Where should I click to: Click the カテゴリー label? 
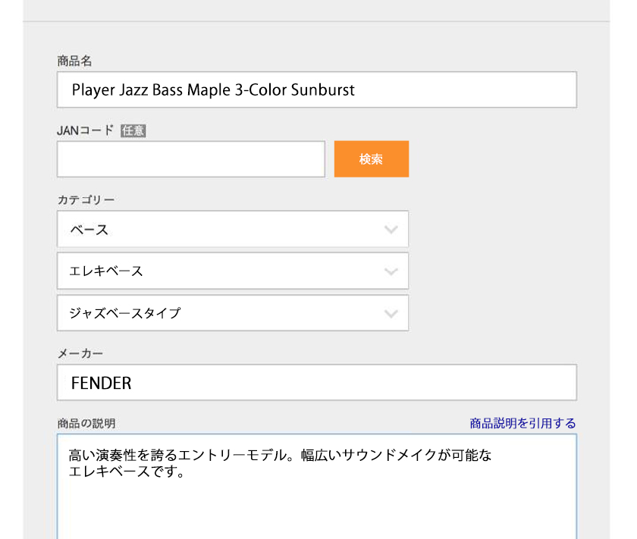[86, 200]
